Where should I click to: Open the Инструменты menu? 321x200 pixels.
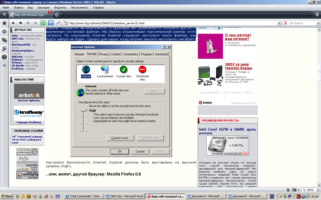[x=79, y=7]
